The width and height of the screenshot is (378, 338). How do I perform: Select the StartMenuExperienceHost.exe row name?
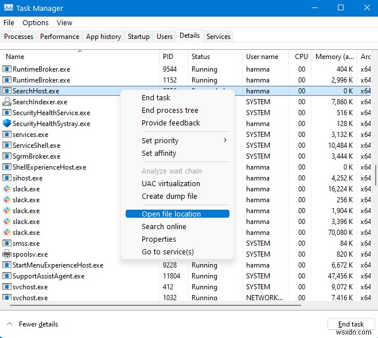tap(58, 265)
